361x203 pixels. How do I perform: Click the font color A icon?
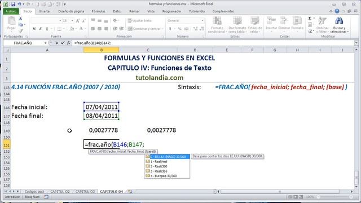81,29
